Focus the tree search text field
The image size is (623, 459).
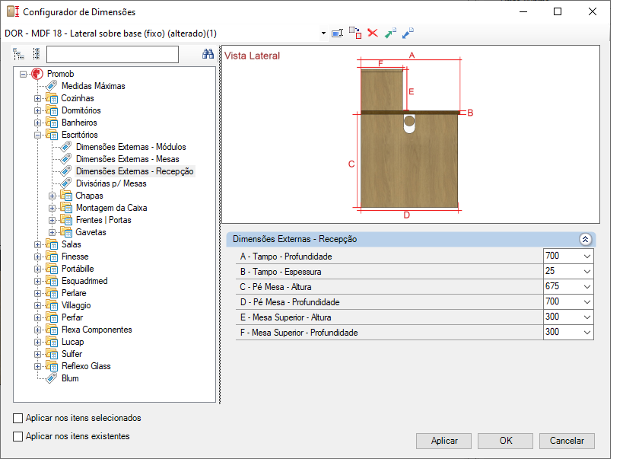[113, 54]
